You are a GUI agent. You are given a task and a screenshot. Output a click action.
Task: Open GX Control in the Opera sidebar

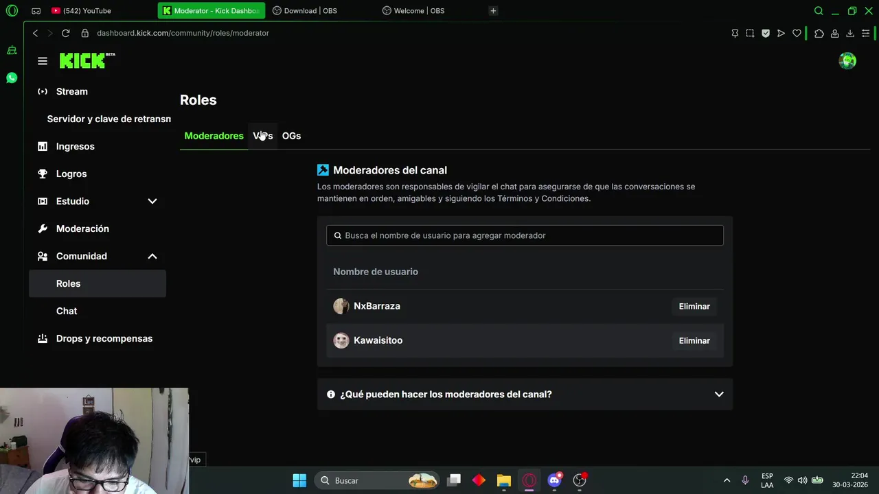click(12, 50)
